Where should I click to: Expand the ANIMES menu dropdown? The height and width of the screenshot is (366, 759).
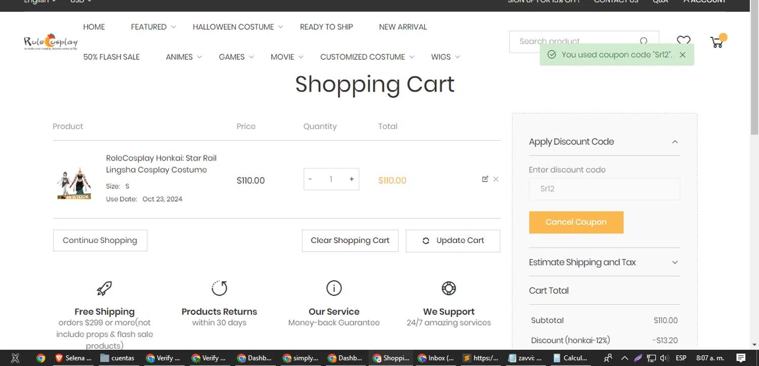coord(199,57)
